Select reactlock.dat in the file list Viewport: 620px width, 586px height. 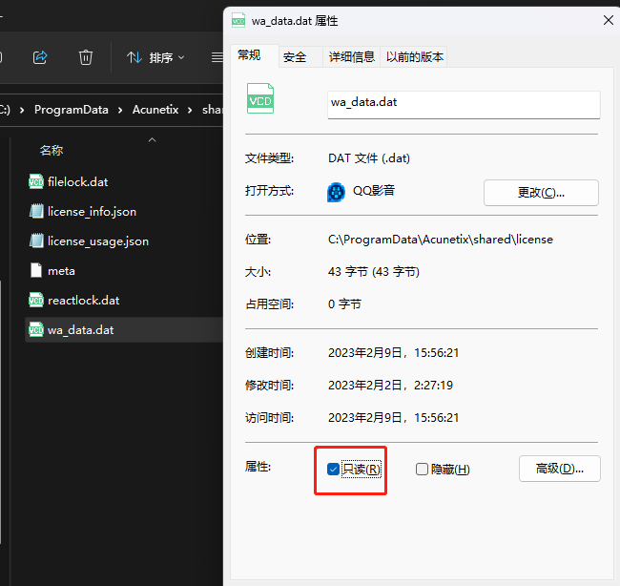83,301
